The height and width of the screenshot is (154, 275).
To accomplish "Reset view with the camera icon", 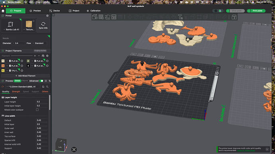I will click(74, 150).
